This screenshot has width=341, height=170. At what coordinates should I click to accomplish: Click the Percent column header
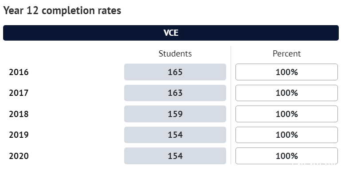[286, 54]
